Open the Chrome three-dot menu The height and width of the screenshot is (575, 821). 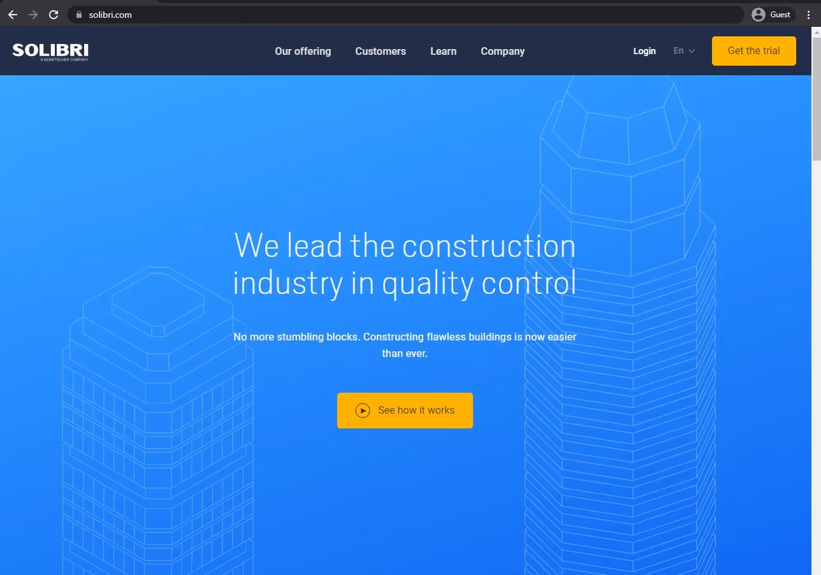pos(808,15)
